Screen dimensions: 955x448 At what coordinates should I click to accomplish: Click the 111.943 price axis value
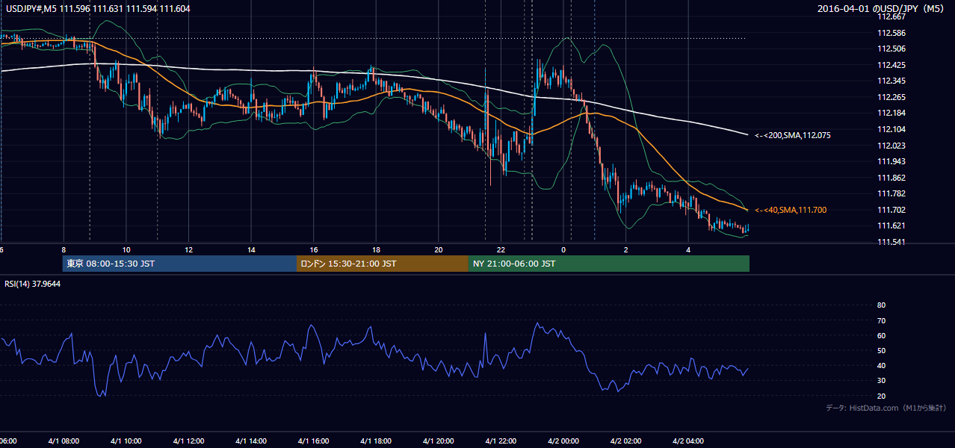(891, 162)
